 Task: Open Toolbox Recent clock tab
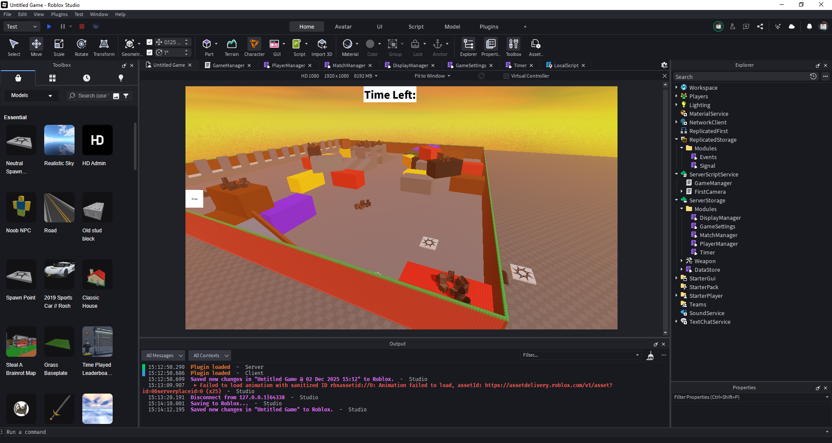(87, 78)
